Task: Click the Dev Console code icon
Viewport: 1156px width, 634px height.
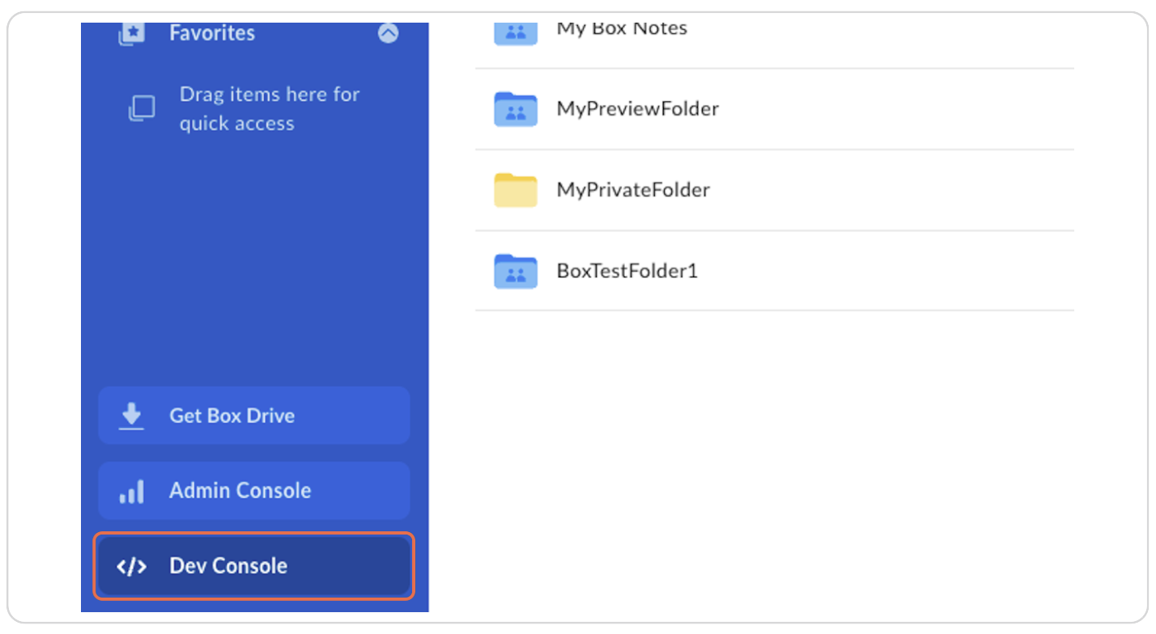Action: 131,566
